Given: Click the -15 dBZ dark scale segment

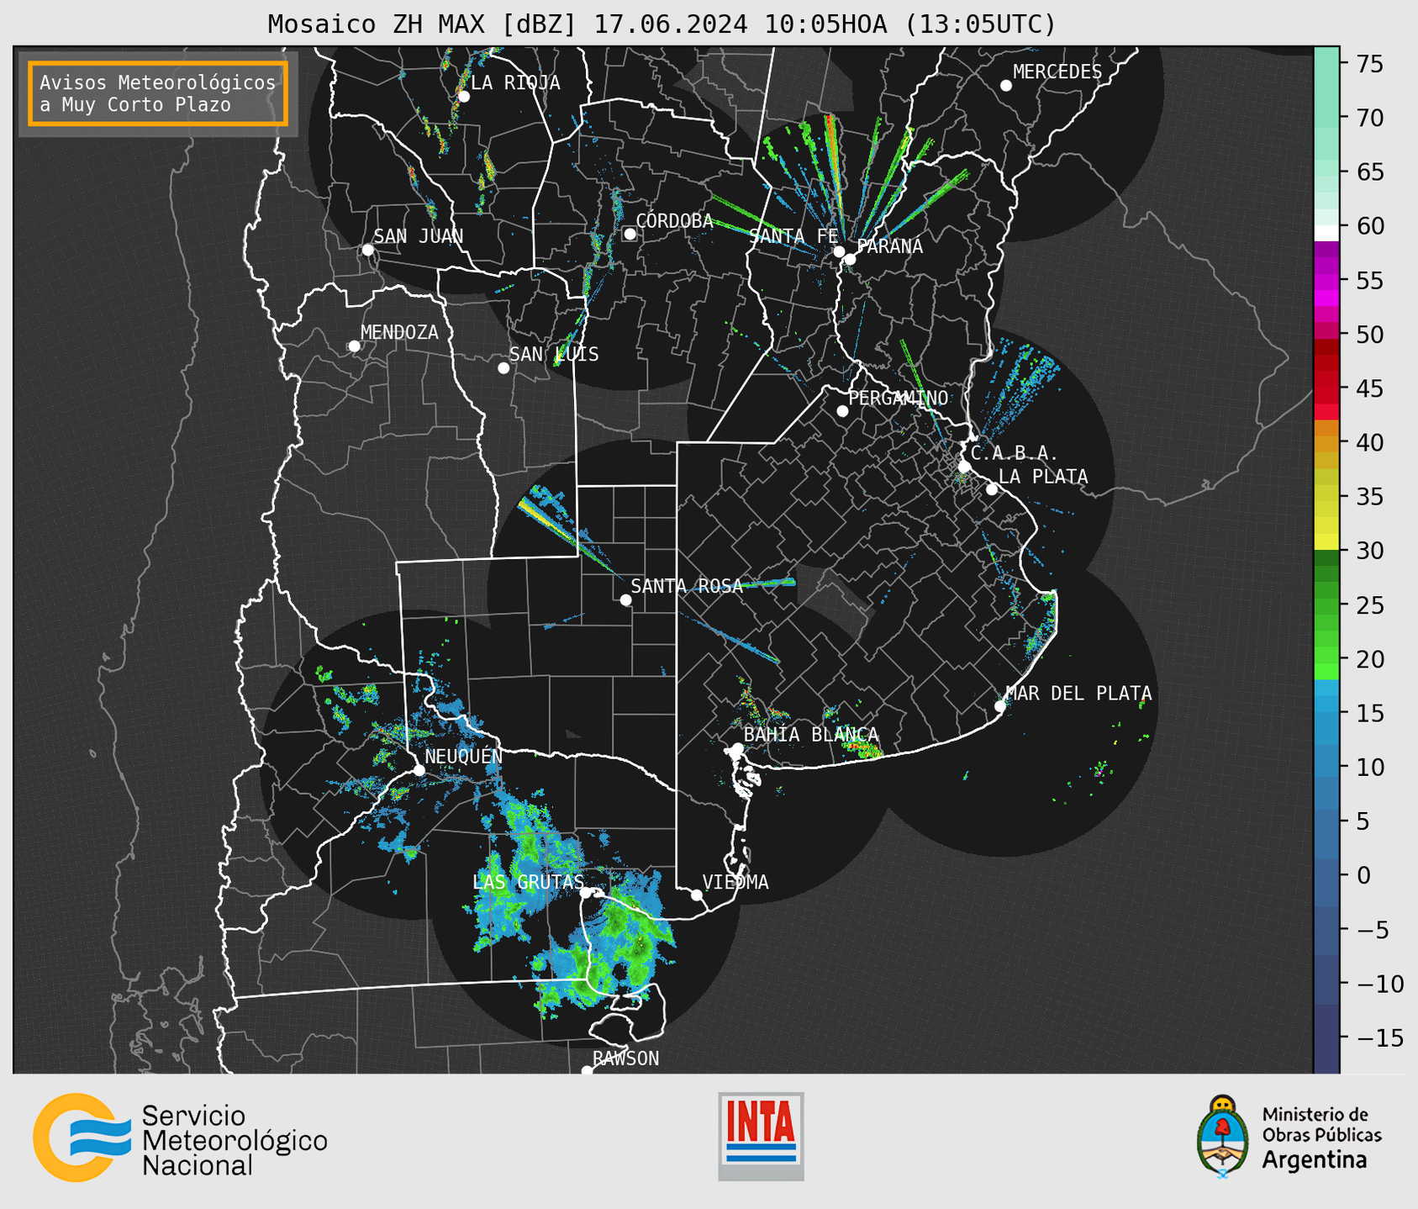Looking at the screenshot, I should (x=1326, y=1037).
